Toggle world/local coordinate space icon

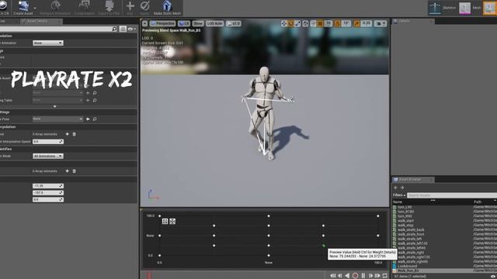(305, 23)
